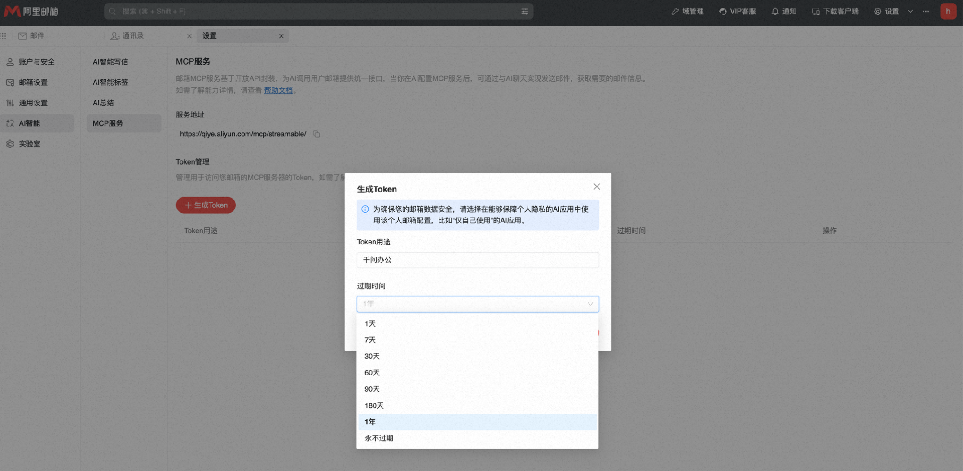The height and width of the screenshot is (471, 963).
Task: Click the 生成Token button
Action: pos(206,205)
